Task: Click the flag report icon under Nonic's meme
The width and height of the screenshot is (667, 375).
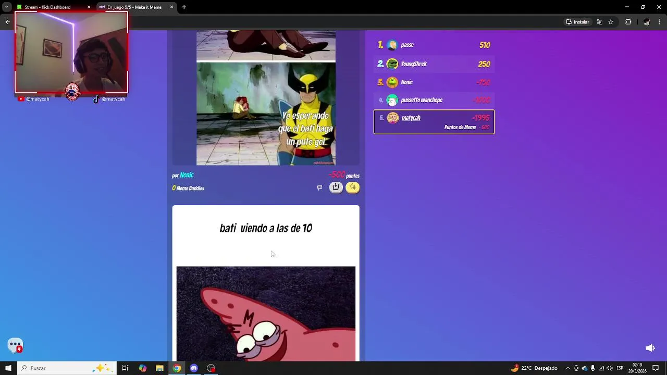Action: (x=319, y=188)
